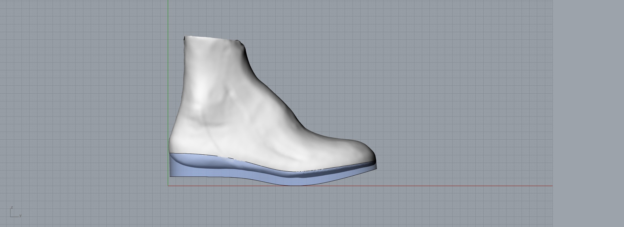Click sole's lowest point touching red axis
The width and height of the screenshot is (624, 227).
click(x=295, y=185)
